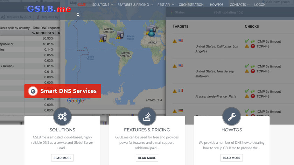Screen dimensions: 294x165
Task: Click green arrow icon for Los Angeles ICMP
Action: (253, 41)
